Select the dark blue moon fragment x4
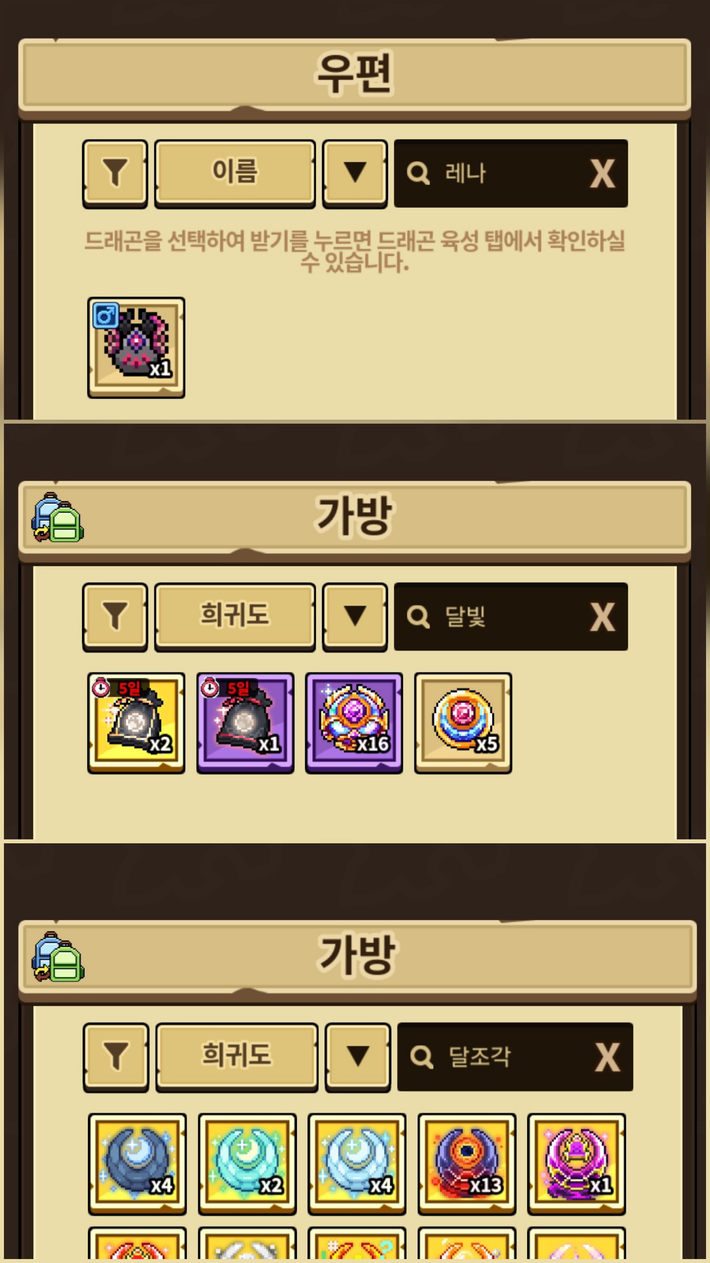This screenshot has height=1263, width=710. [137, 1164]
